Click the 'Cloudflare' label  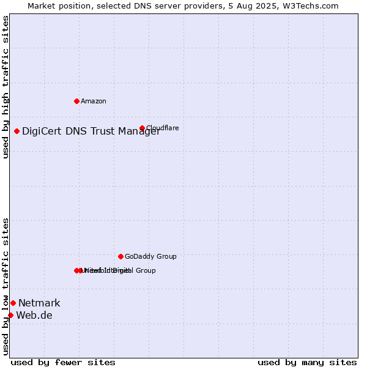tap(163, 128)
